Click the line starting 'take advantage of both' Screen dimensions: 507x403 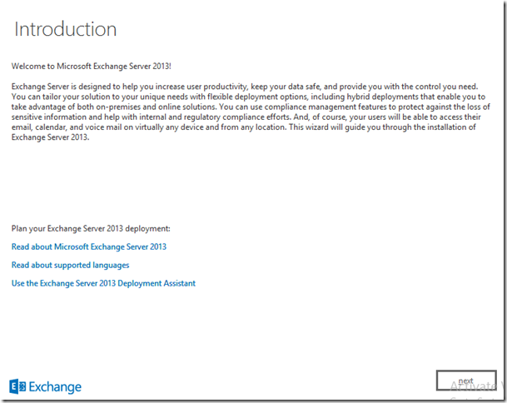250,107
